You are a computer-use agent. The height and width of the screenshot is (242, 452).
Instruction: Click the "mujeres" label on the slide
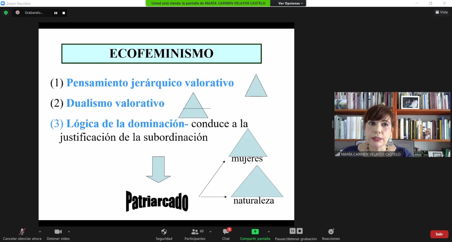click(247, 159)
